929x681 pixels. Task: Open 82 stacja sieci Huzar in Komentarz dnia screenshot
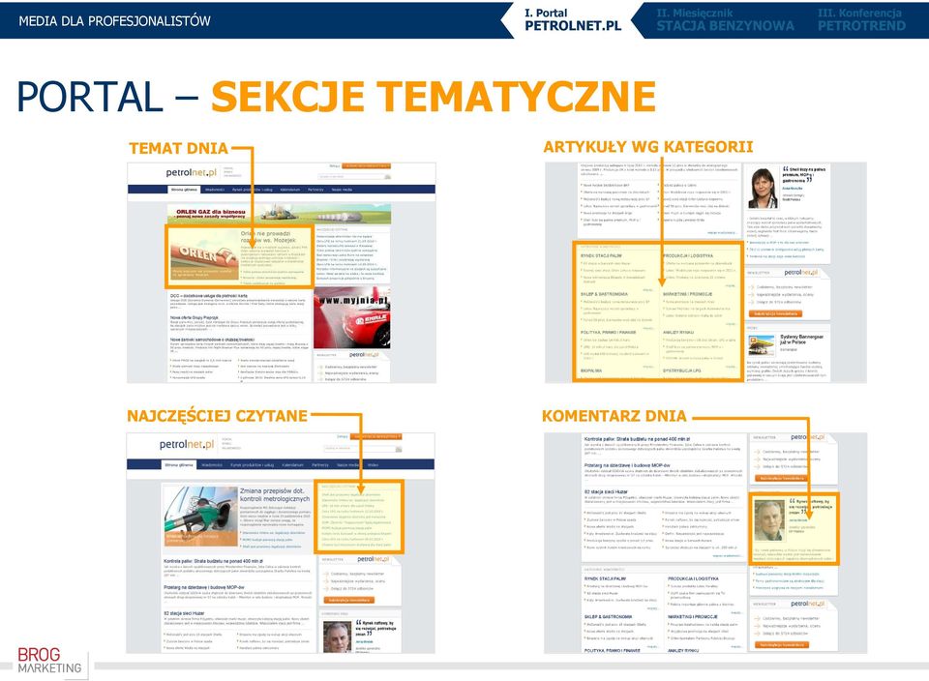pos(606,491)
